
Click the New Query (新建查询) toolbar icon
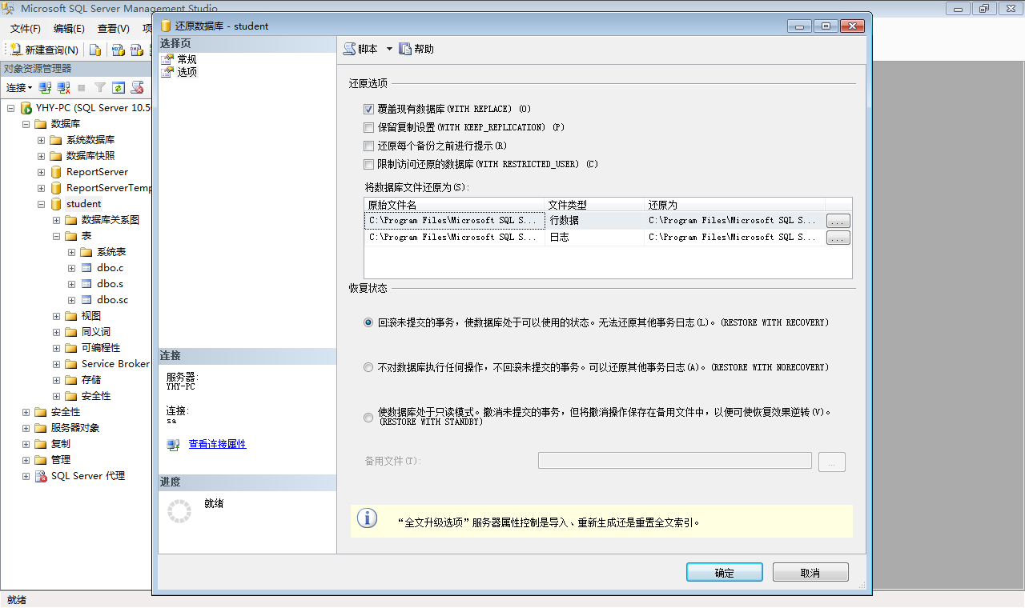pos(16,50)
